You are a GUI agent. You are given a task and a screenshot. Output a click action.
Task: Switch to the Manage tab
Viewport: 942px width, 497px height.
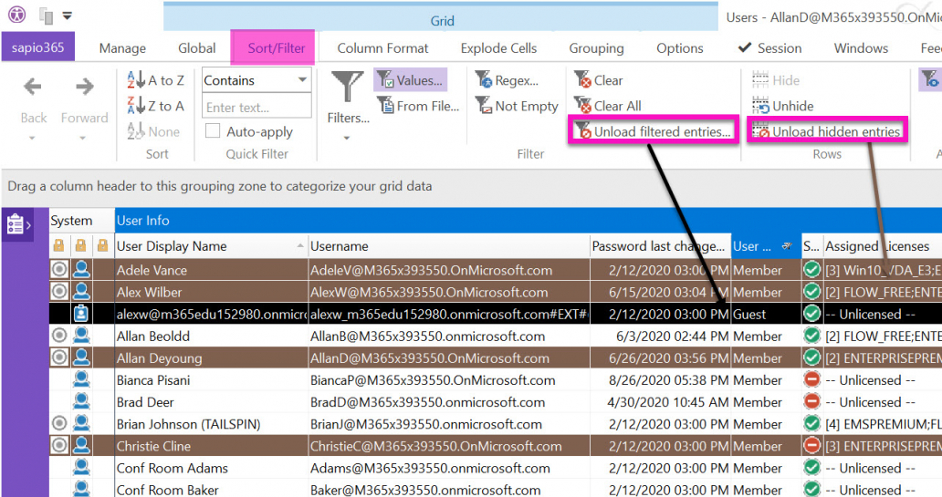click(122, 48)
